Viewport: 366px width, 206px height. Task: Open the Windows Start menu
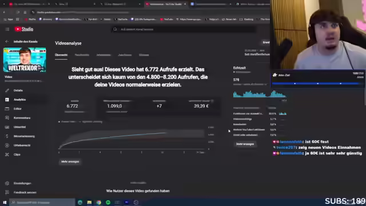[x=5, y=202]
